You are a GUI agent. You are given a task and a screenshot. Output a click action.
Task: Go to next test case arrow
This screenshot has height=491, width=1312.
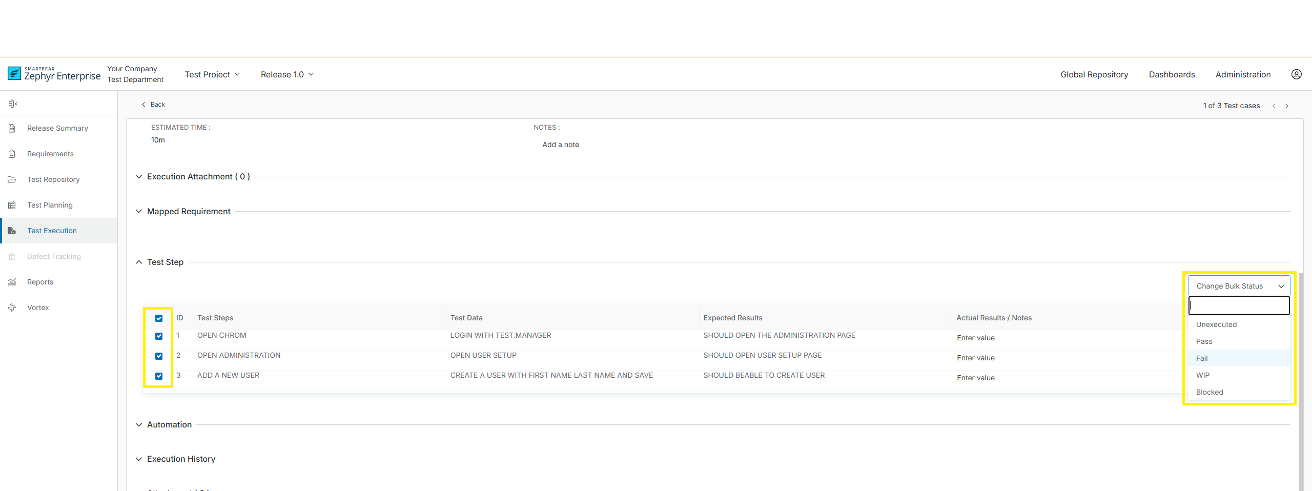pyautogui.click(x=1286, y=106)
